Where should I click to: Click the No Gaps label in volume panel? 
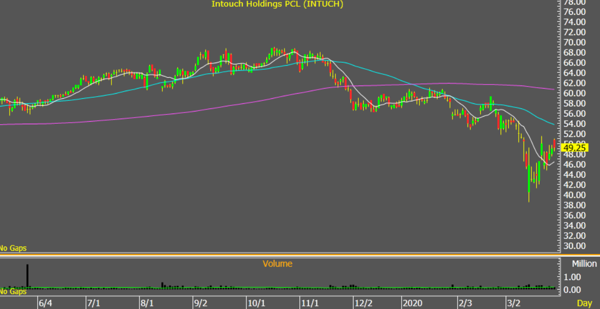tap(13, 292)
